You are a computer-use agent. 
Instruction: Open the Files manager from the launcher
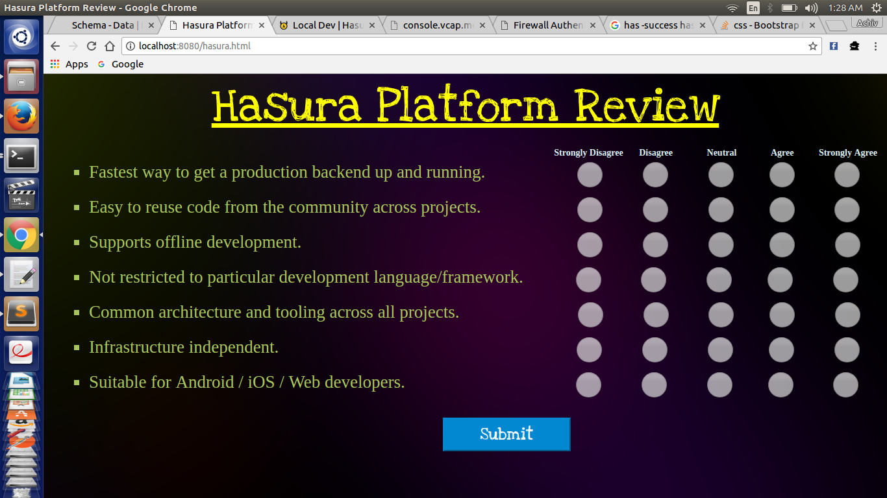(21, 77)
